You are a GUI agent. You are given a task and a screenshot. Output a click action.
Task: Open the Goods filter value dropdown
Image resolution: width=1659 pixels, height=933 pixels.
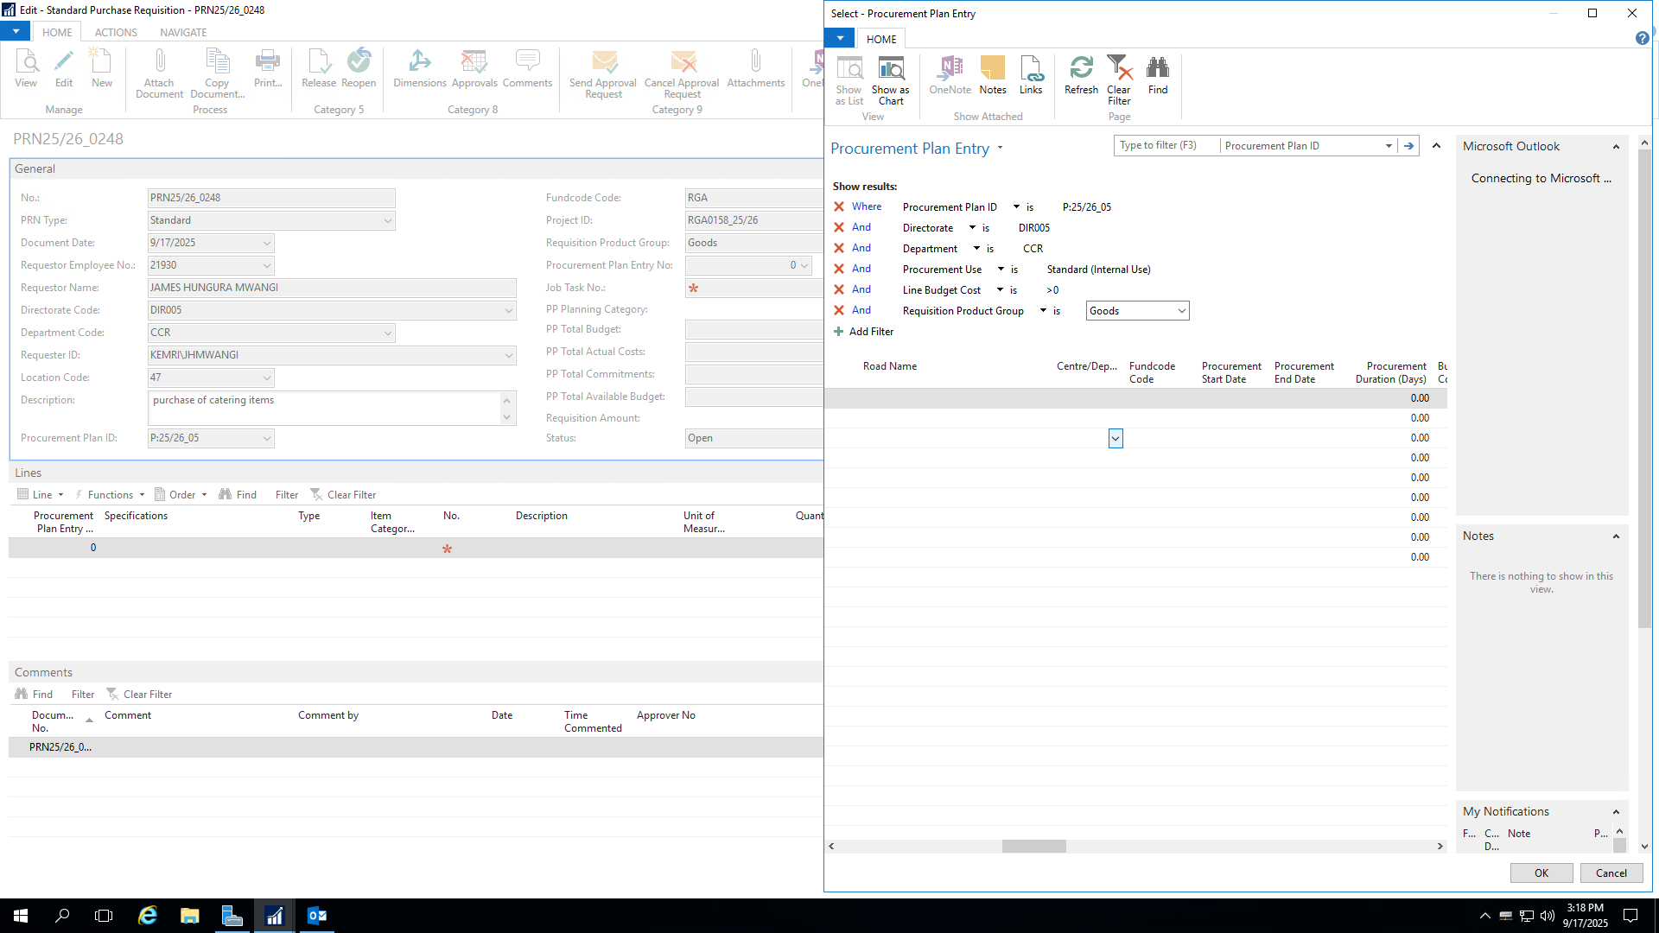click(1181, 311)
